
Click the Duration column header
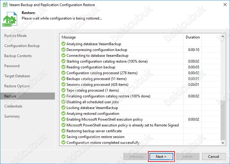coord(192,37)
